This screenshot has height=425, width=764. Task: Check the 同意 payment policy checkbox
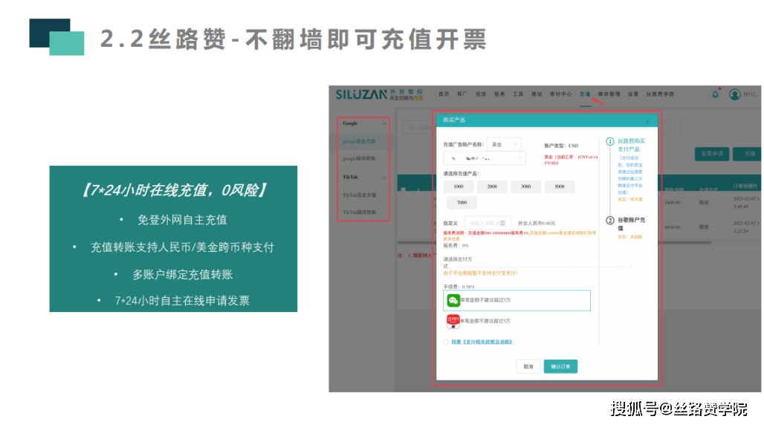tap(446, 342)
